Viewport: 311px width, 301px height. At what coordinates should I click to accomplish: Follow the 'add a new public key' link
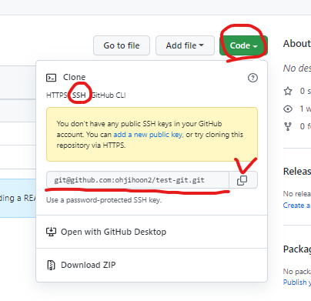click(x=148, y=135)
